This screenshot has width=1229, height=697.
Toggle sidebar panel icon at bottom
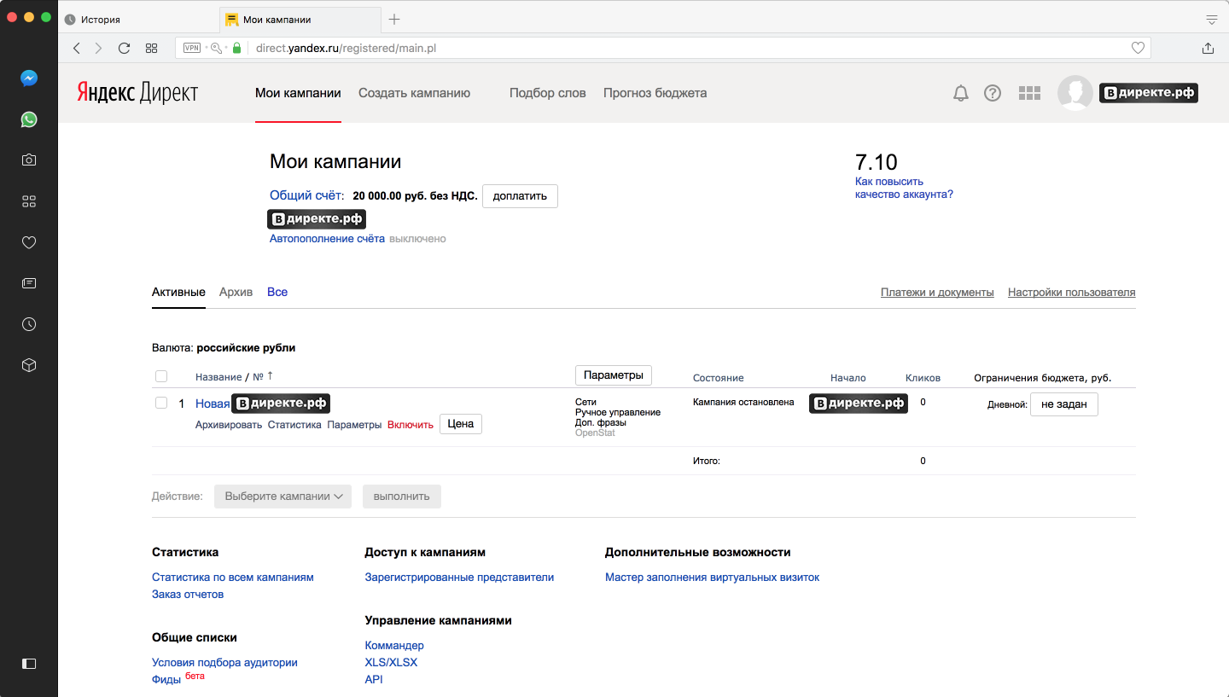click(29, 663)
